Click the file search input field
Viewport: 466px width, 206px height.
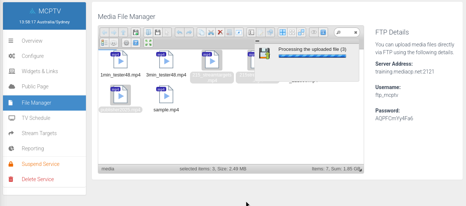pyautogui.click(x=347, y=32)
